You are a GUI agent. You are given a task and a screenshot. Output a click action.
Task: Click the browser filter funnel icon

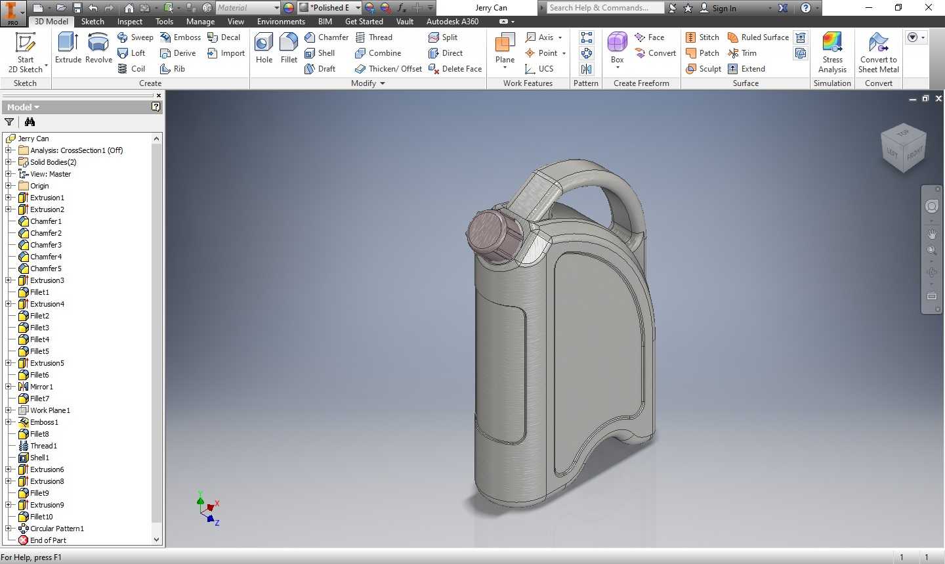coord(9,122)
